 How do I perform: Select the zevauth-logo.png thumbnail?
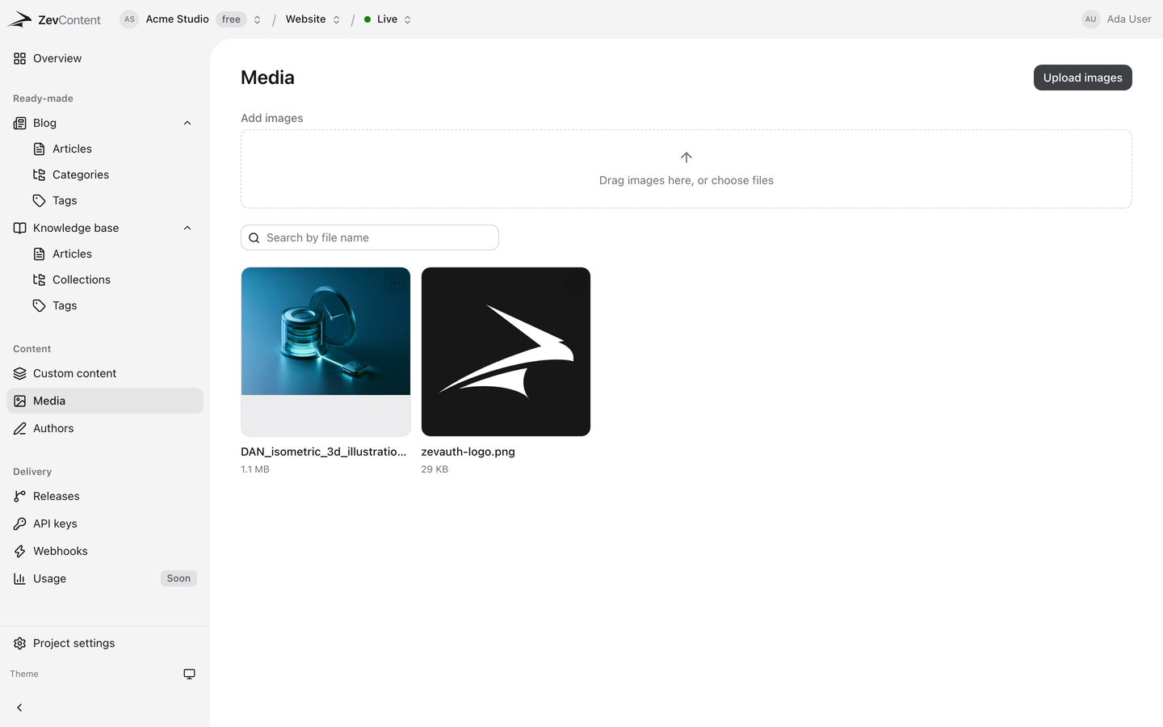[506, 351]
